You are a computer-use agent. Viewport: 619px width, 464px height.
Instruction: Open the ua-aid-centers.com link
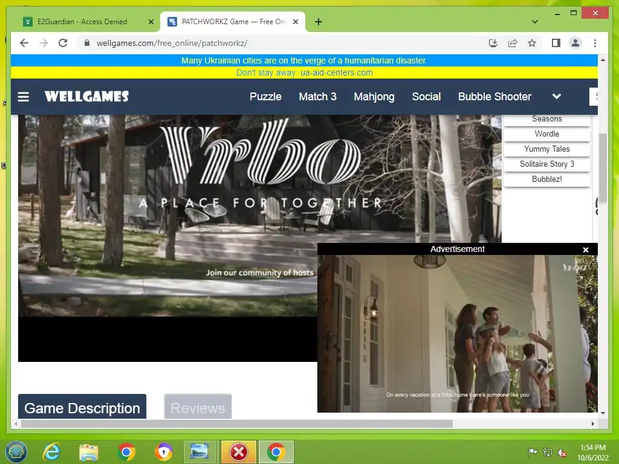pos(336,72)
